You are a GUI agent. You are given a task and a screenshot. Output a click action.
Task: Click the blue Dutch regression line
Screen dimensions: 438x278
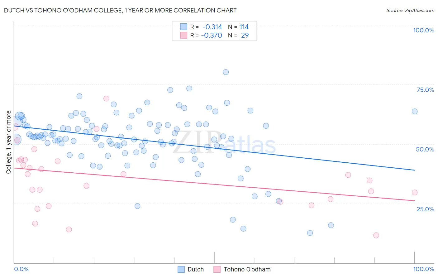tap(214, 148)
